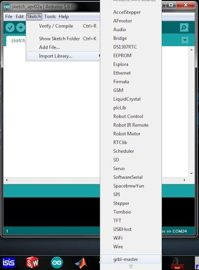
Task: Import the Scheduler library
Action: pyautogui.click(x=124, y=151)
